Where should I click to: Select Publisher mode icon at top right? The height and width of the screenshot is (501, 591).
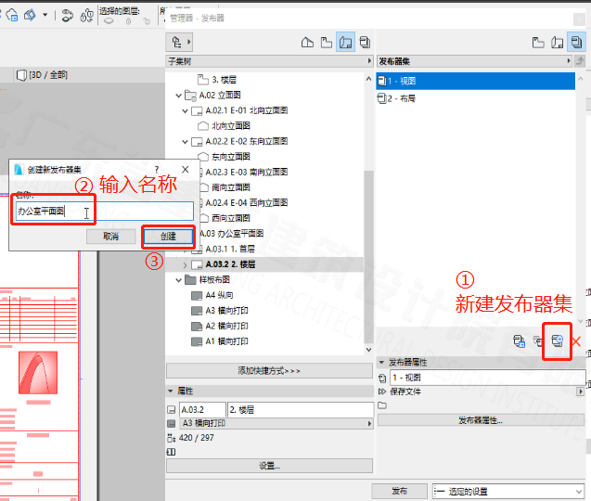click(x=575, y=42)
